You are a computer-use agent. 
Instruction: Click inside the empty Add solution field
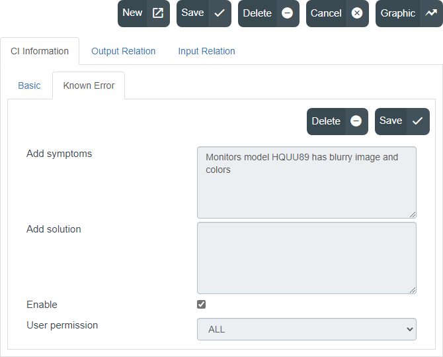[307, 258]
